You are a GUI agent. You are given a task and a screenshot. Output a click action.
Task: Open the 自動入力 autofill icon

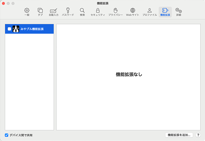click(54, 11)
